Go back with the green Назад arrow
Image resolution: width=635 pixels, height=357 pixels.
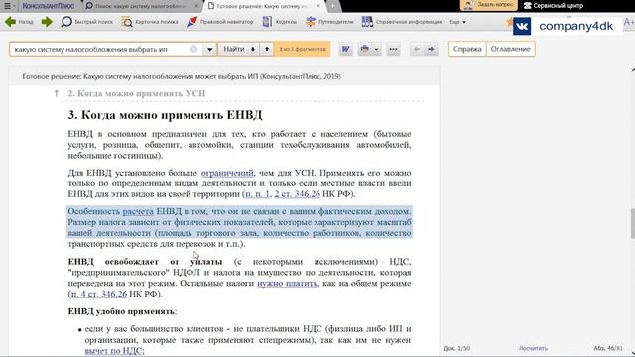pyautogui.click(x=19, y=22)
